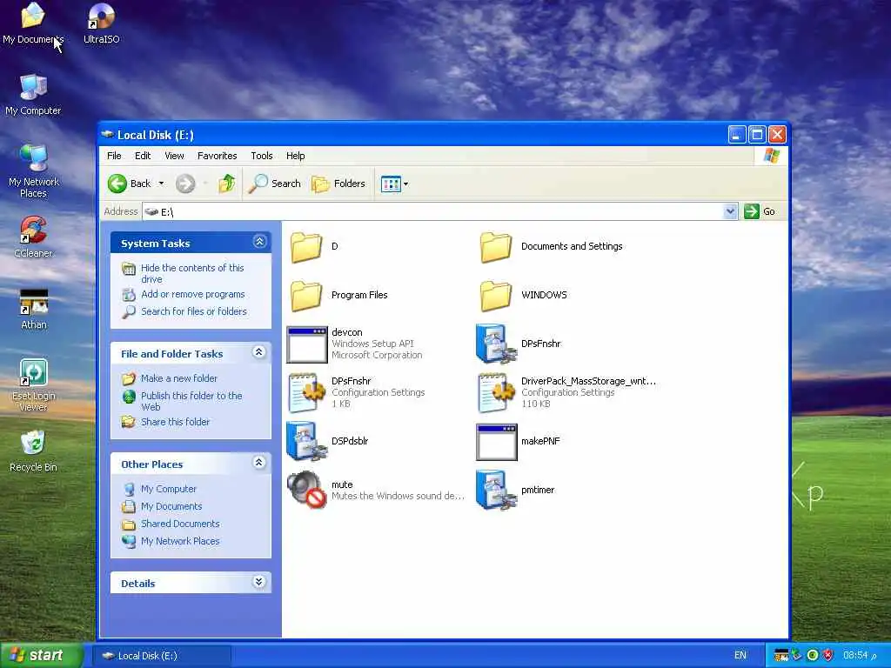Select the DriverPack_MassStorage_wnt configuration file icon
891x668 pixels.
click(x=495, y=392)
